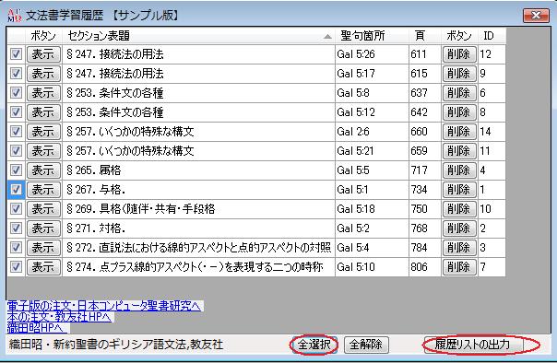Delete the entry with ID 1

coord(459,190)
